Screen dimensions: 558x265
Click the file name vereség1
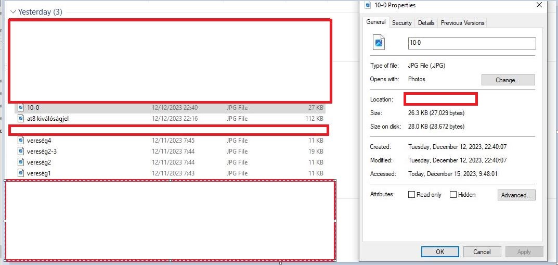(x=39, y=173)
